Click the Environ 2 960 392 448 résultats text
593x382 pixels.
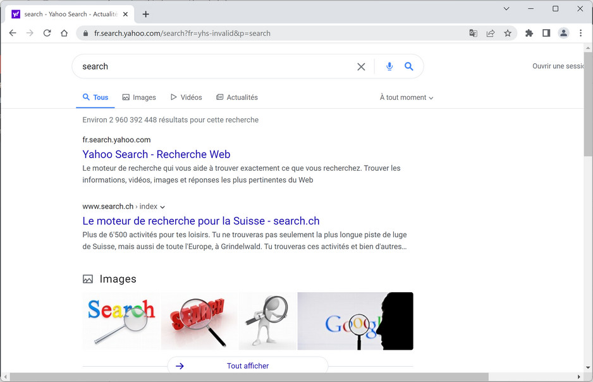click(171, 120)
